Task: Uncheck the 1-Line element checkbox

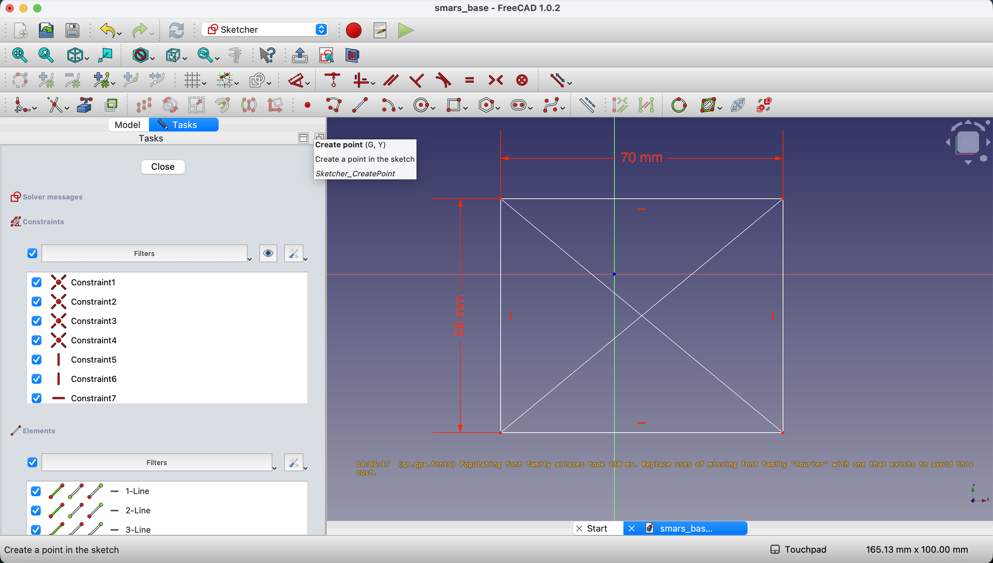Action: 36,491
